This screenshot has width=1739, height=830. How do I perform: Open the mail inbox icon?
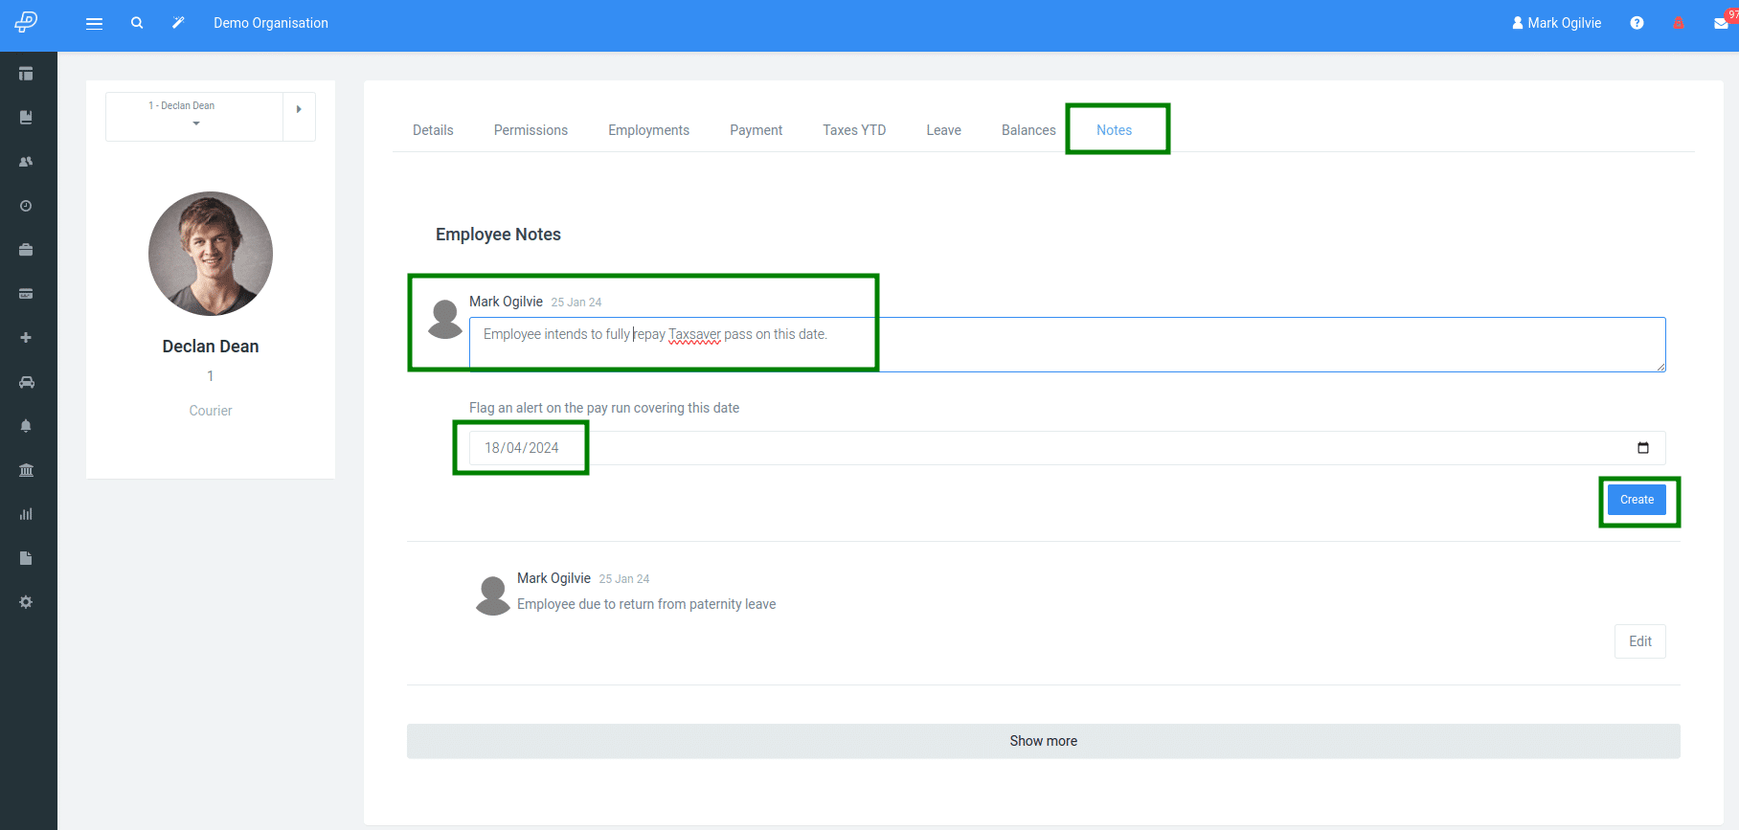(1721, 23)
